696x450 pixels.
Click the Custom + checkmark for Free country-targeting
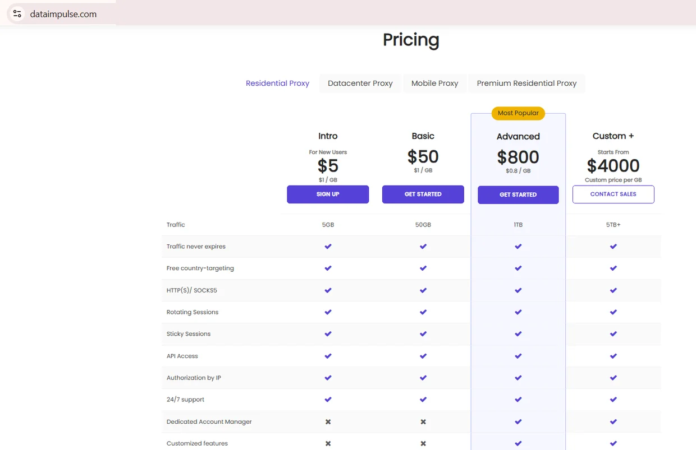(613, 268)
